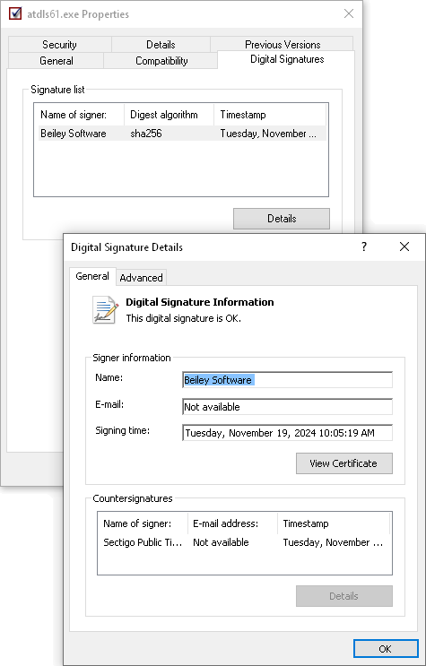
Task: Open the Compatibility tab
Action: click(x=161, y=61)
